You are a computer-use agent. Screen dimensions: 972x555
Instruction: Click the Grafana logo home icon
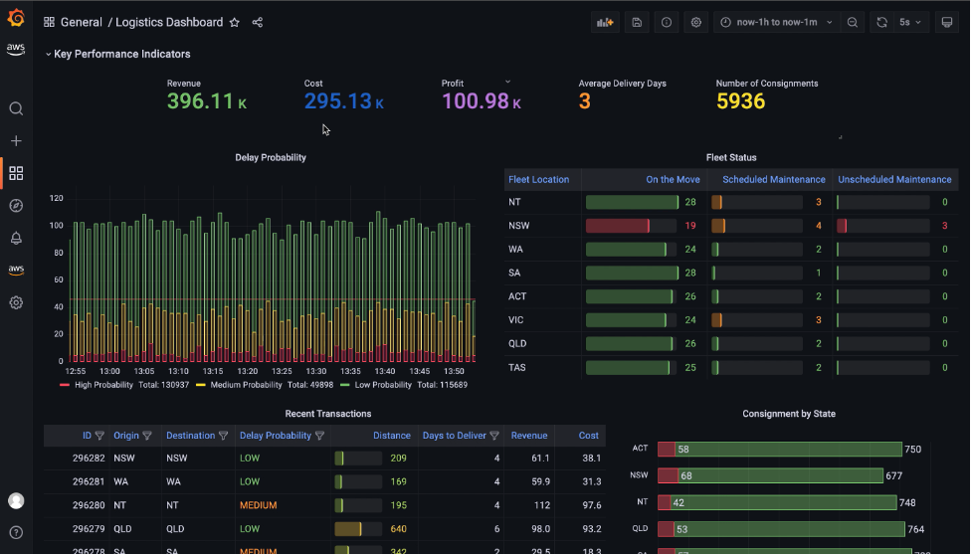click(x=16, y=18)
